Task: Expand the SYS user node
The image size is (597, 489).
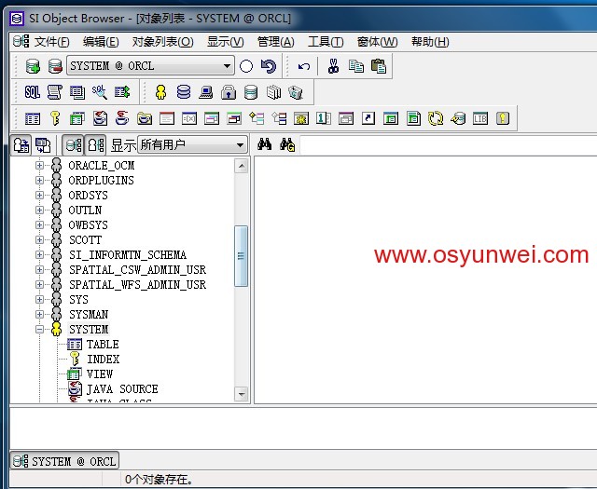Action: 39,300
